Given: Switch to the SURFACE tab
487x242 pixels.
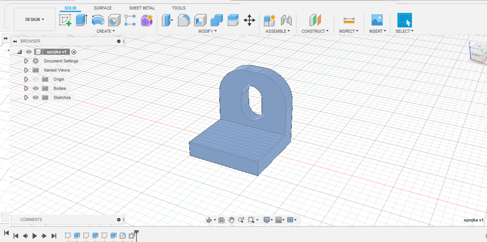Looking at the screenshot, I should [102, 8].
